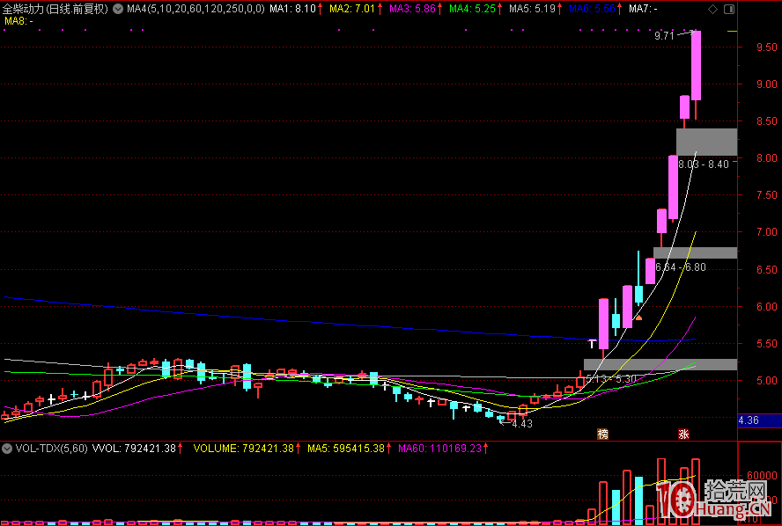Open the VOL-TDX indicator dropdown circle

click(x=7, y=449)
